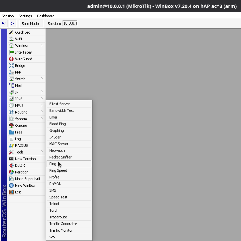Open Dashboard from the menu bar
The width and height of the screenshot is (241, 241).
46,16
